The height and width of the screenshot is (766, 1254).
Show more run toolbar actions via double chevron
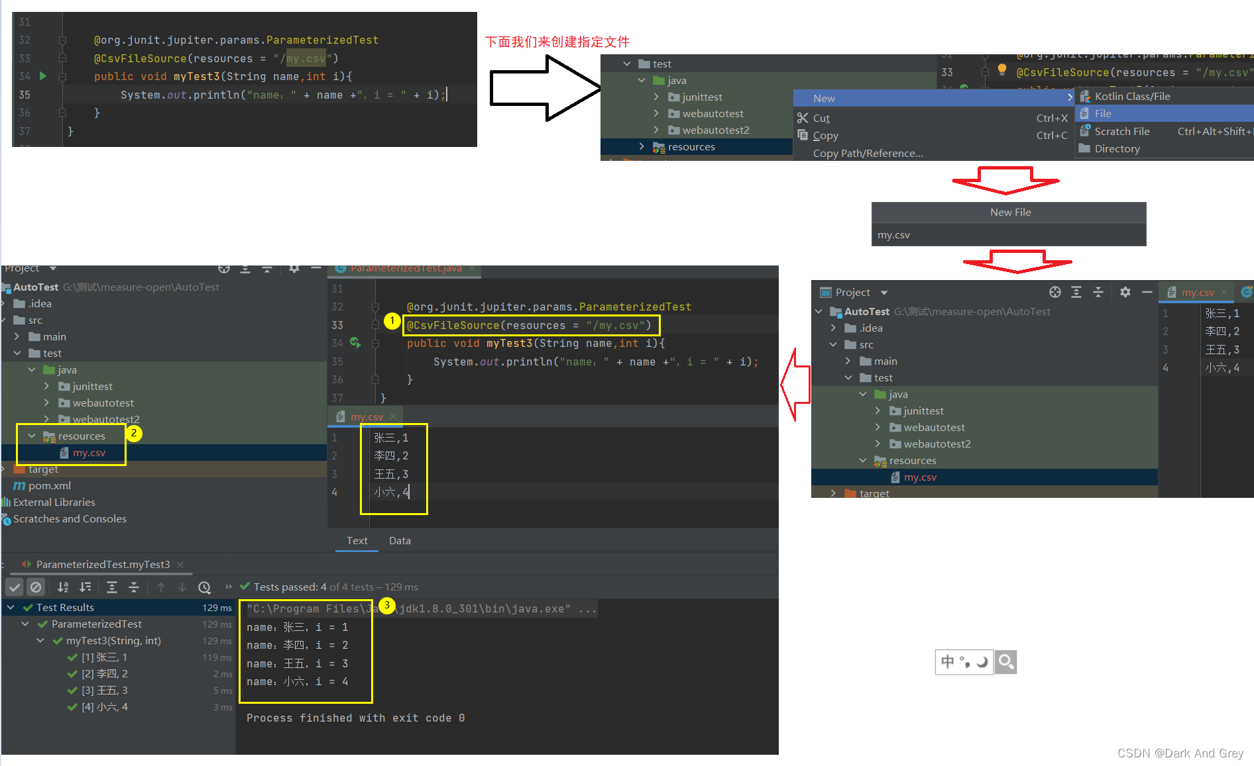tap(229, 587)
